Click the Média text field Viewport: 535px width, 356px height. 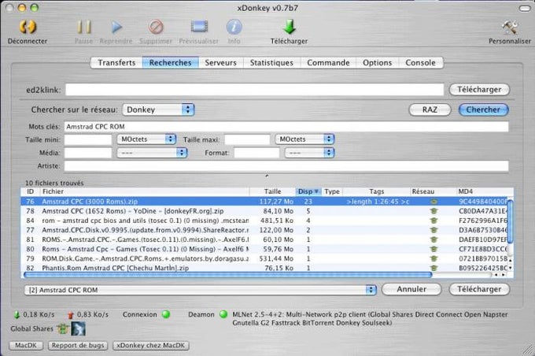[88, 153]
